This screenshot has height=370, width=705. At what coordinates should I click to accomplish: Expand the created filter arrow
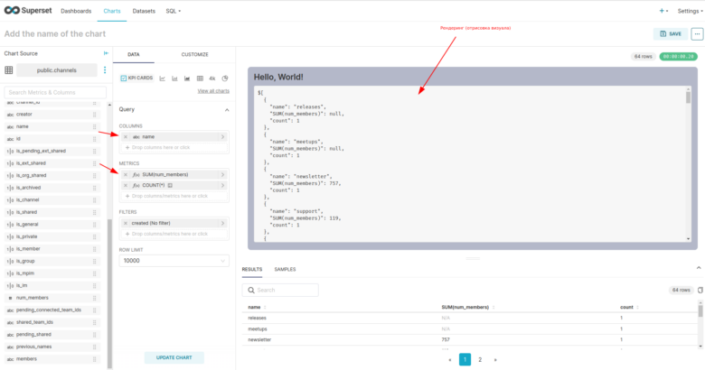coord(222,223)
